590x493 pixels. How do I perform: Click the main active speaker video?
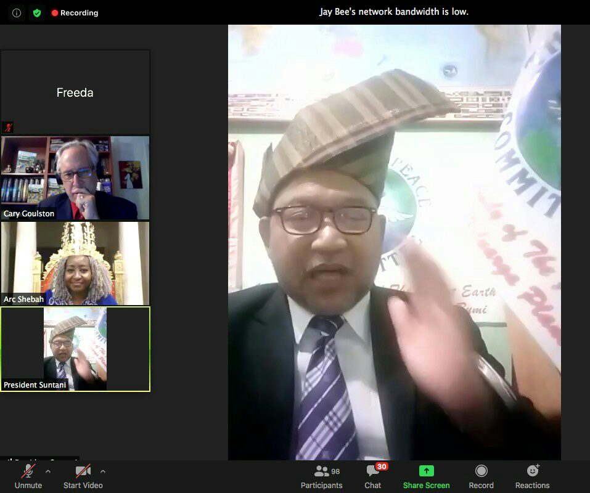click(x=395, y=246)
